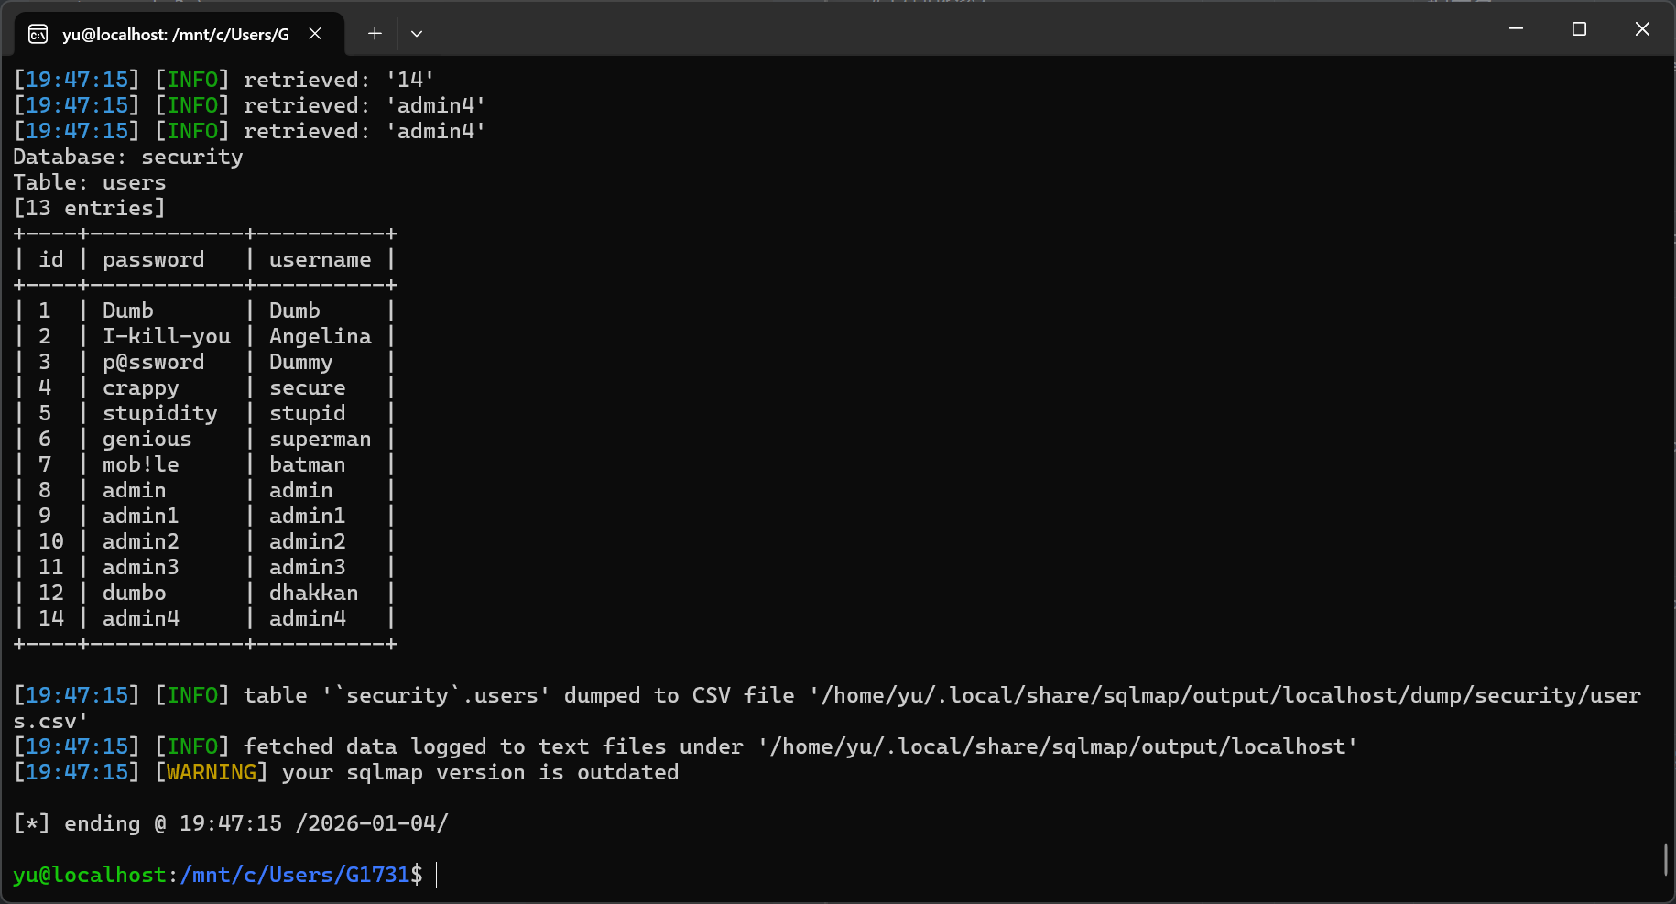
Task: Minimize the terminal window
Action: [1516, 29]
